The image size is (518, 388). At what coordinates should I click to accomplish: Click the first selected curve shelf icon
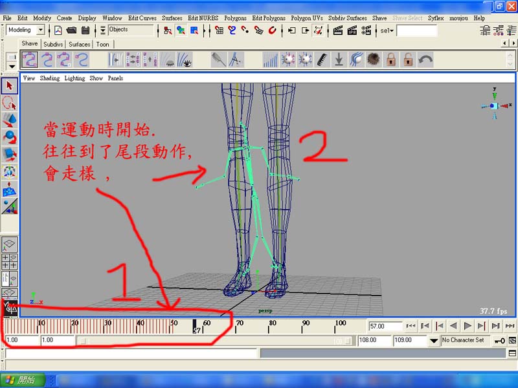click(x=30, y=59)
